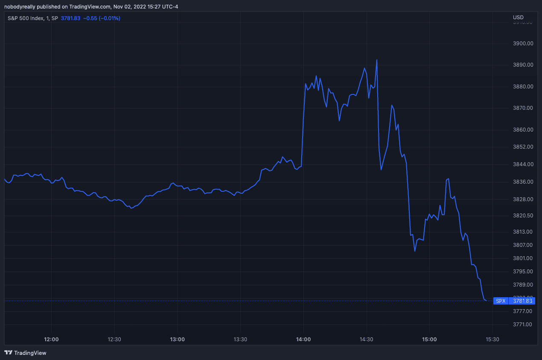The image size is (542, 360).
Task: Click the 13:30 time axis label
Action: (240, 340)
